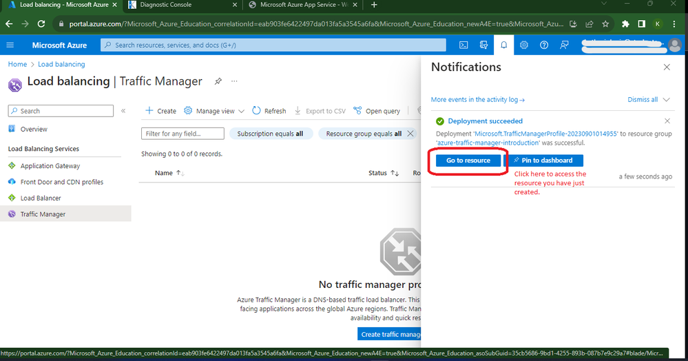This screenshot has height=361, width=688.
Task: Dismiss the Deployment succeeded notification
Action: tap(667, 121)
